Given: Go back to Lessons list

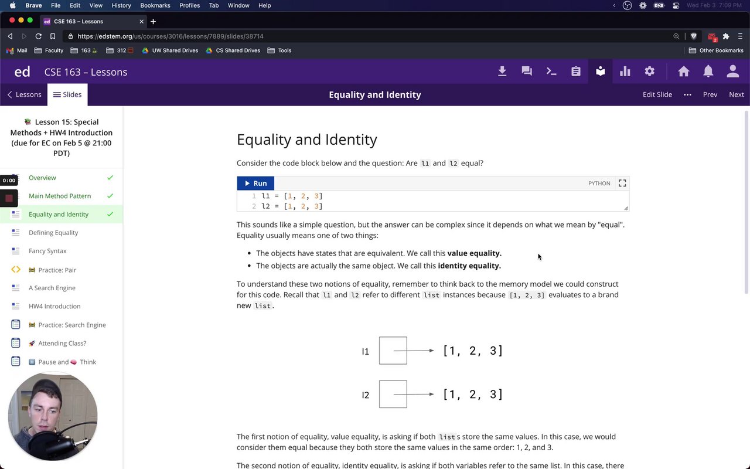Looking at the screenshot, I should pyautogui.click(x=24, y=94).
